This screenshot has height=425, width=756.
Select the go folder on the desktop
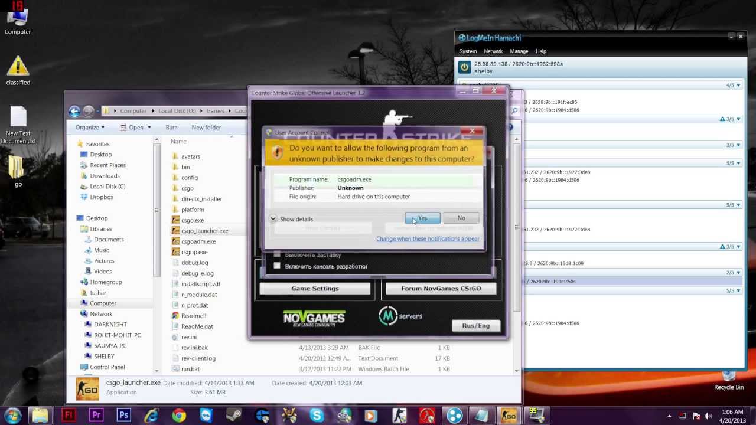[18, 171]
